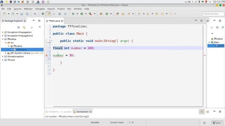Expand the JRE System Library node
225x126 pixels.
tap(6, 53)
